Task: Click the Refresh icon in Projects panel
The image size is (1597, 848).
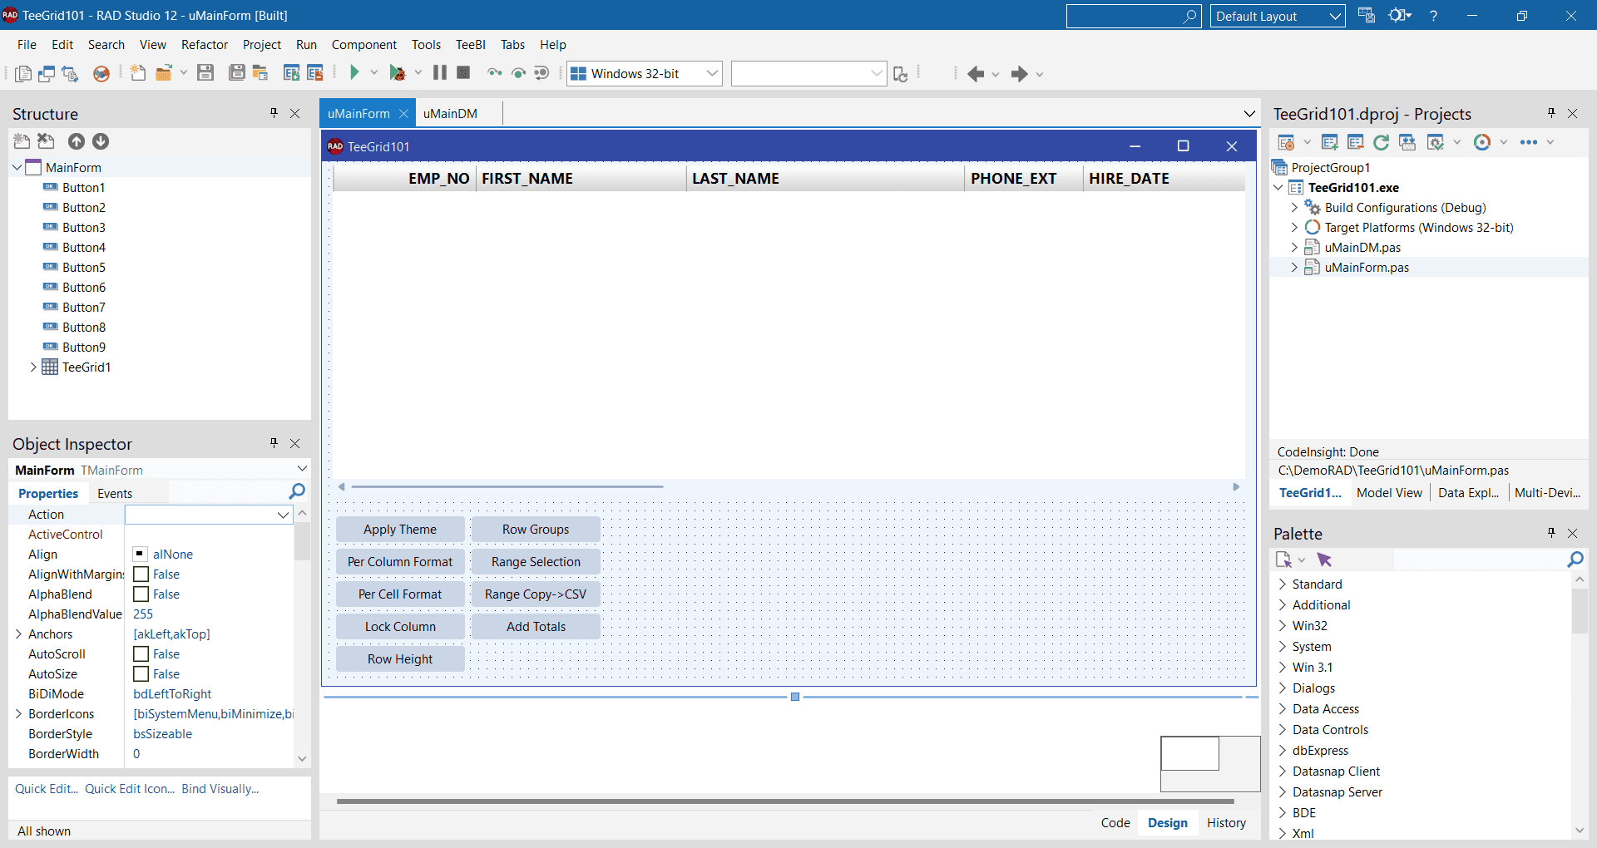Action: click(x=1382, y=142)
